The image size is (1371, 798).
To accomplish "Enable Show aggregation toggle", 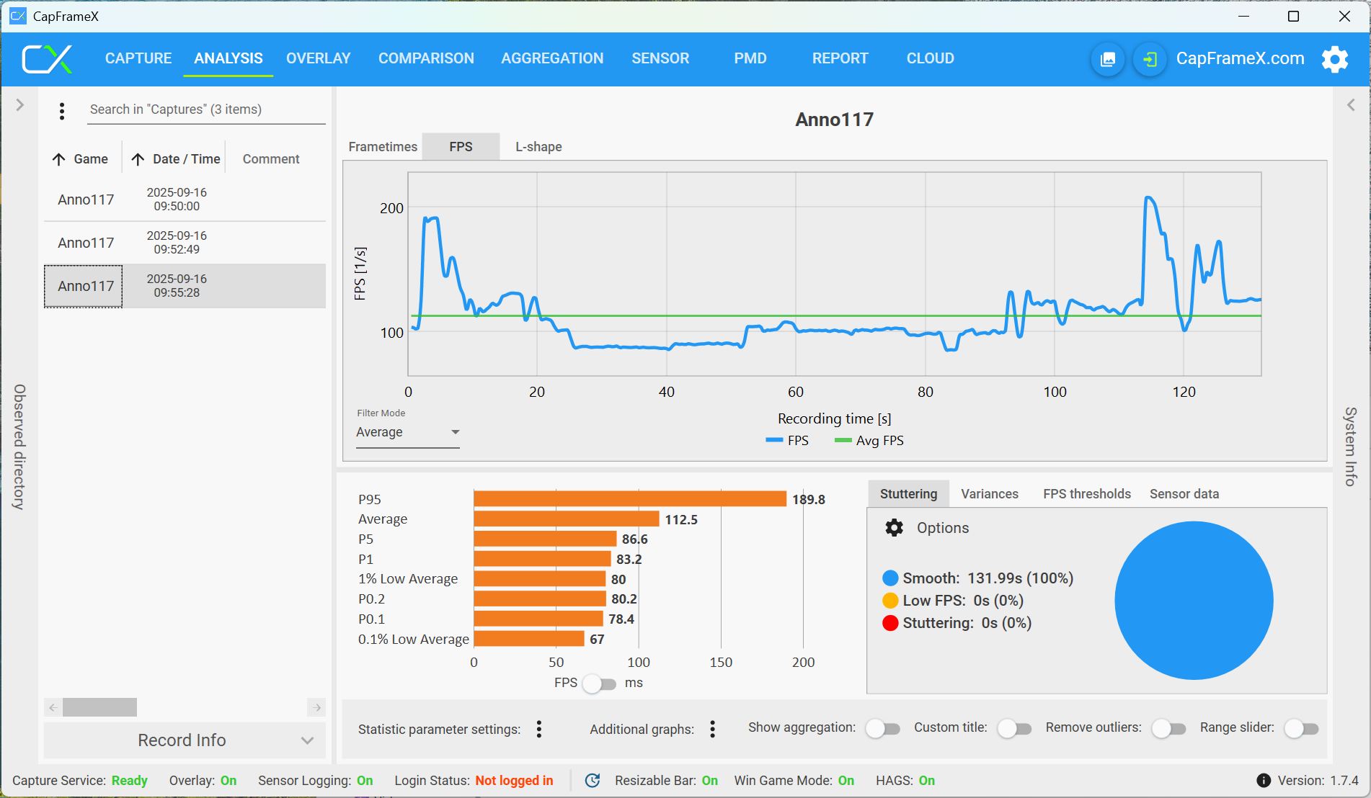I will 882,729.
